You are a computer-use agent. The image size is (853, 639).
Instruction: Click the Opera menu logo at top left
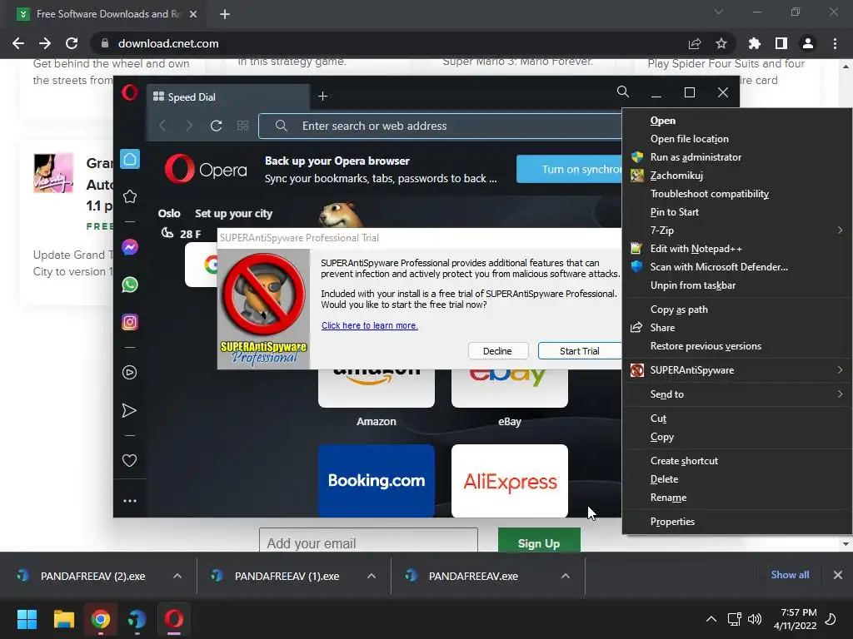(129, 92)
